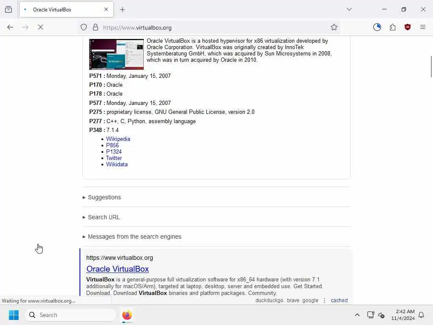The width and height of the screenshot is (433, 325).
Task: Click the VirtualBox screenshot thumbnail
Action: pyautogui.click(x=116, y=54)
